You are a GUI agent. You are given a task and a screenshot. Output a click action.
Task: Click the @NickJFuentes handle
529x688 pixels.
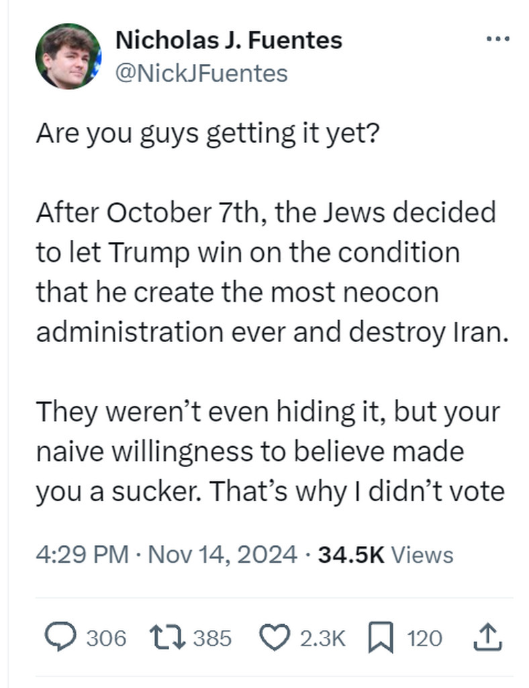pyautogui.click(x=201, y=73)
